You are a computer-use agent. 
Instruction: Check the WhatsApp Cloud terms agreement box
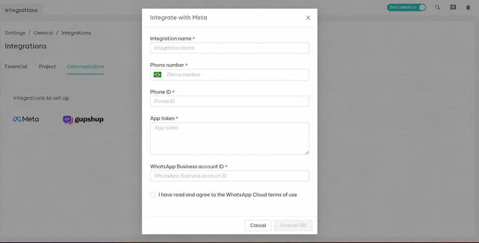pyautogui.click(x=153, y=195)
